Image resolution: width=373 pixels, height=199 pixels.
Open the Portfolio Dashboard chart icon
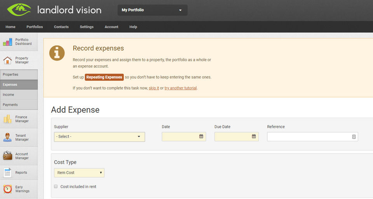[8, 42]
